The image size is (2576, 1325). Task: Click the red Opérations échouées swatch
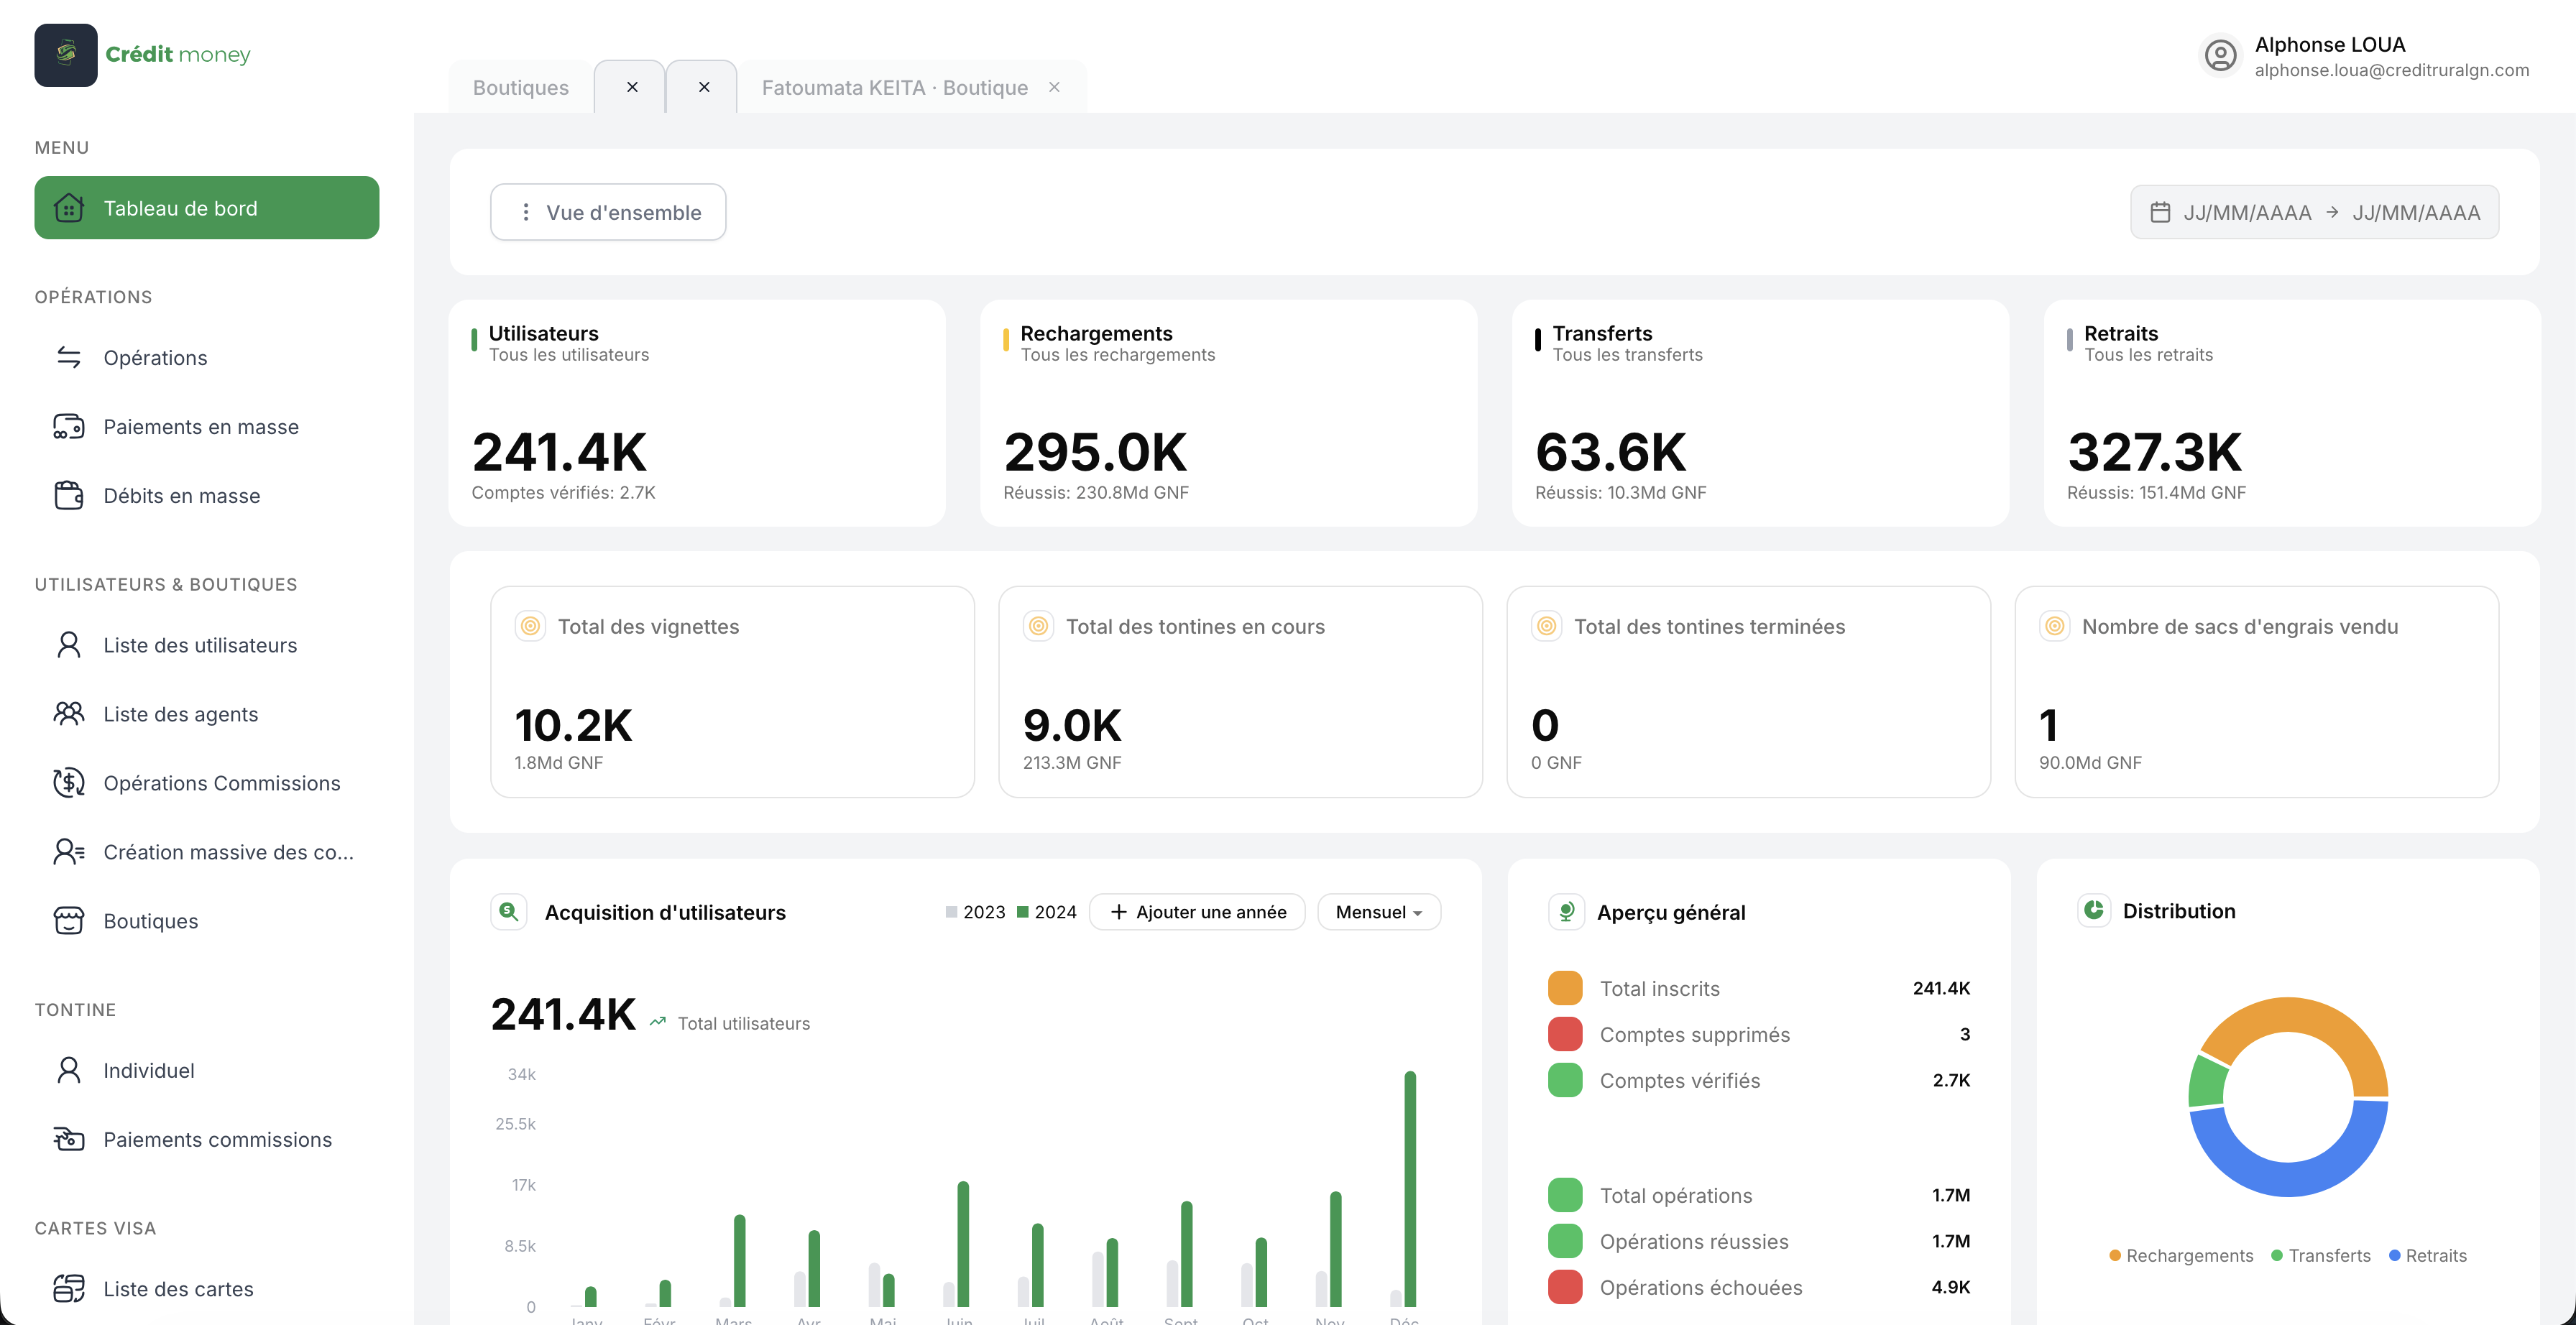pos(1565,1287)
